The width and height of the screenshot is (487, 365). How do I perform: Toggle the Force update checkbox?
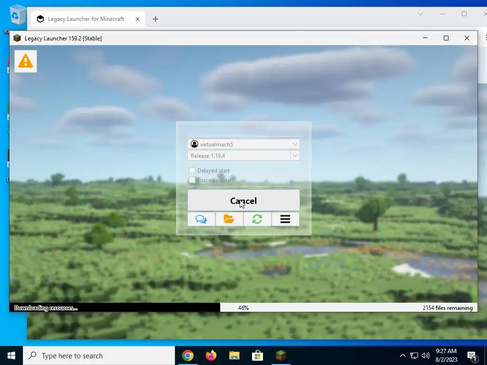tap(192, 180)
